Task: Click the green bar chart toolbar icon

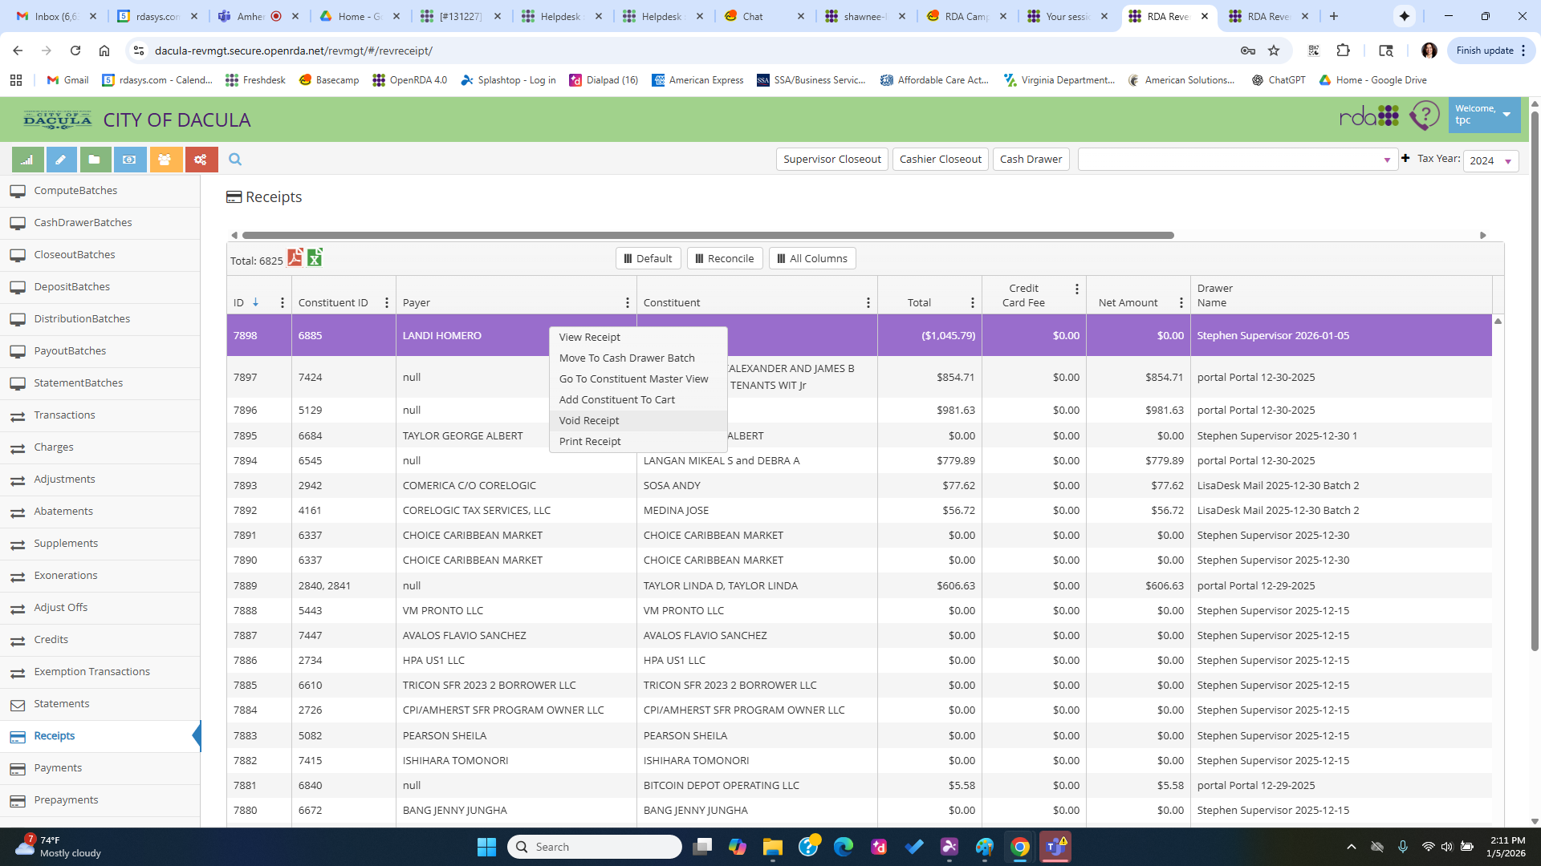Action: (x=27, y=160)
